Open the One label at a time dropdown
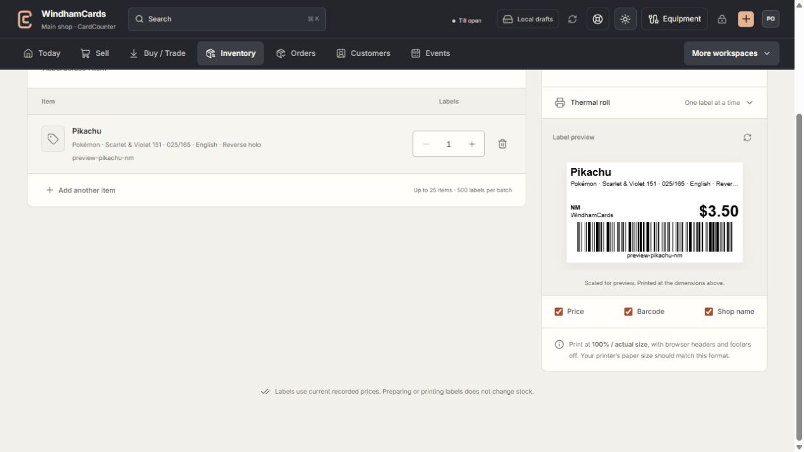The height and width of the screenshot is (452, 804). (x=719, y=103)
